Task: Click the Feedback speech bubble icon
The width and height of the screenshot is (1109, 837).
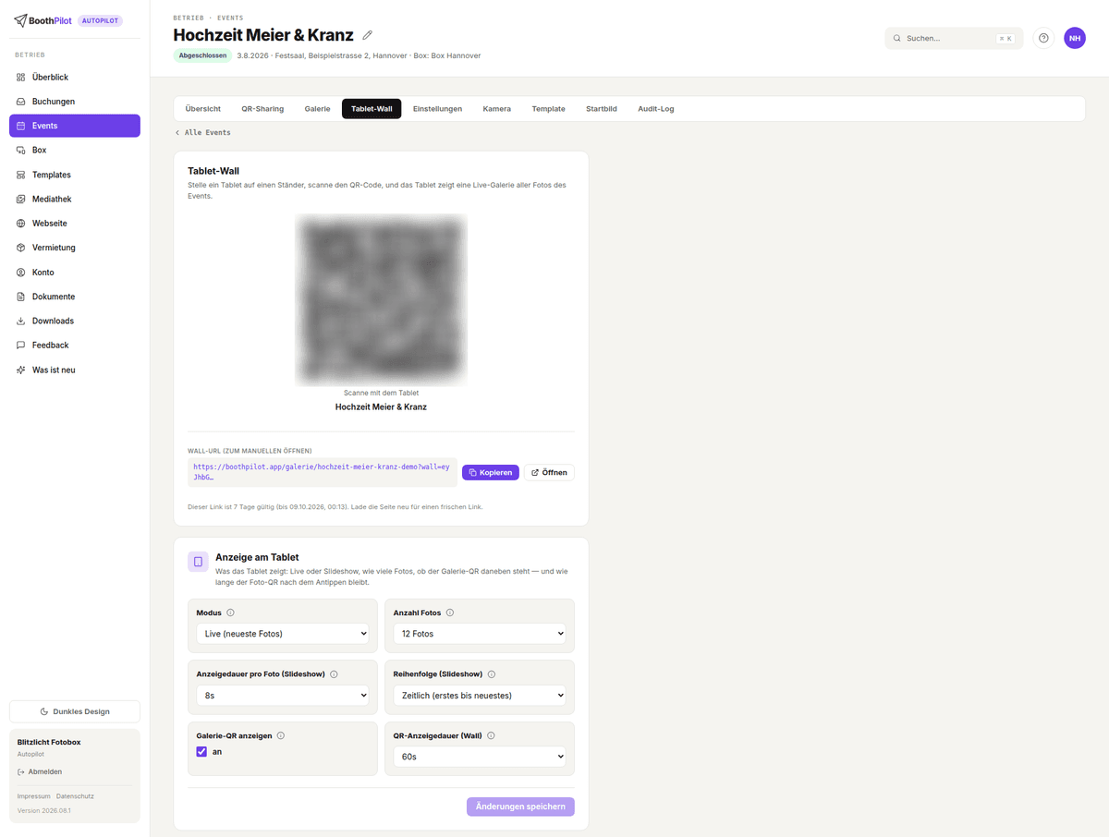Action: [21, 345]
